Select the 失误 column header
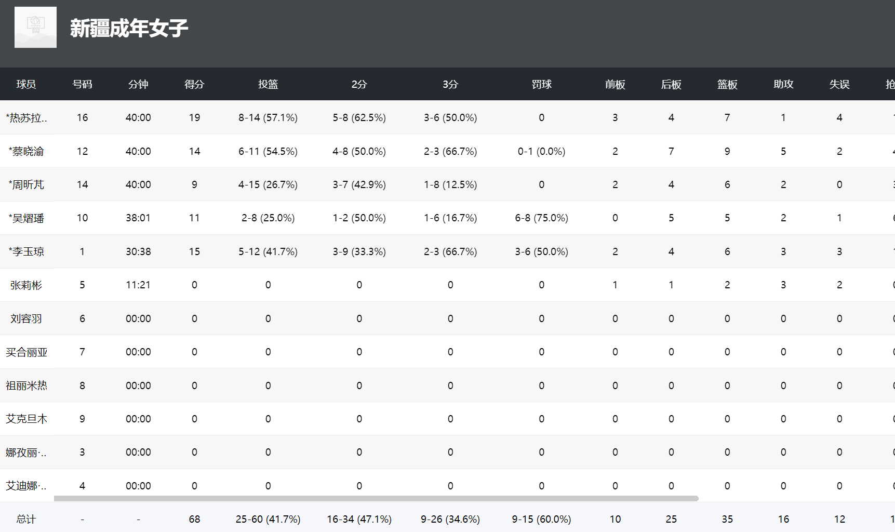Viewport: 895px width, 532px height. coord(839,84)
